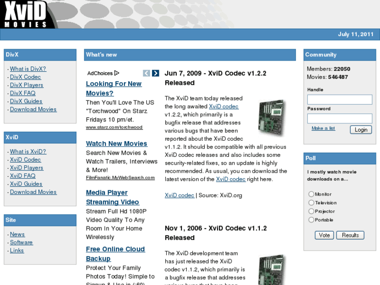
Task: Select the Television poll option
Action: coord(311,202)
